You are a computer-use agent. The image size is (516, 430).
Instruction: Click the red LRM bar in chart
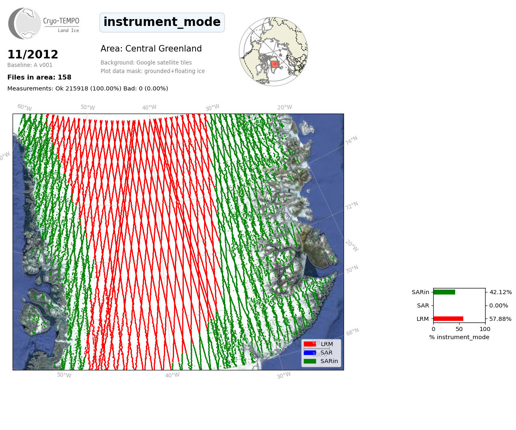[448, 319]
